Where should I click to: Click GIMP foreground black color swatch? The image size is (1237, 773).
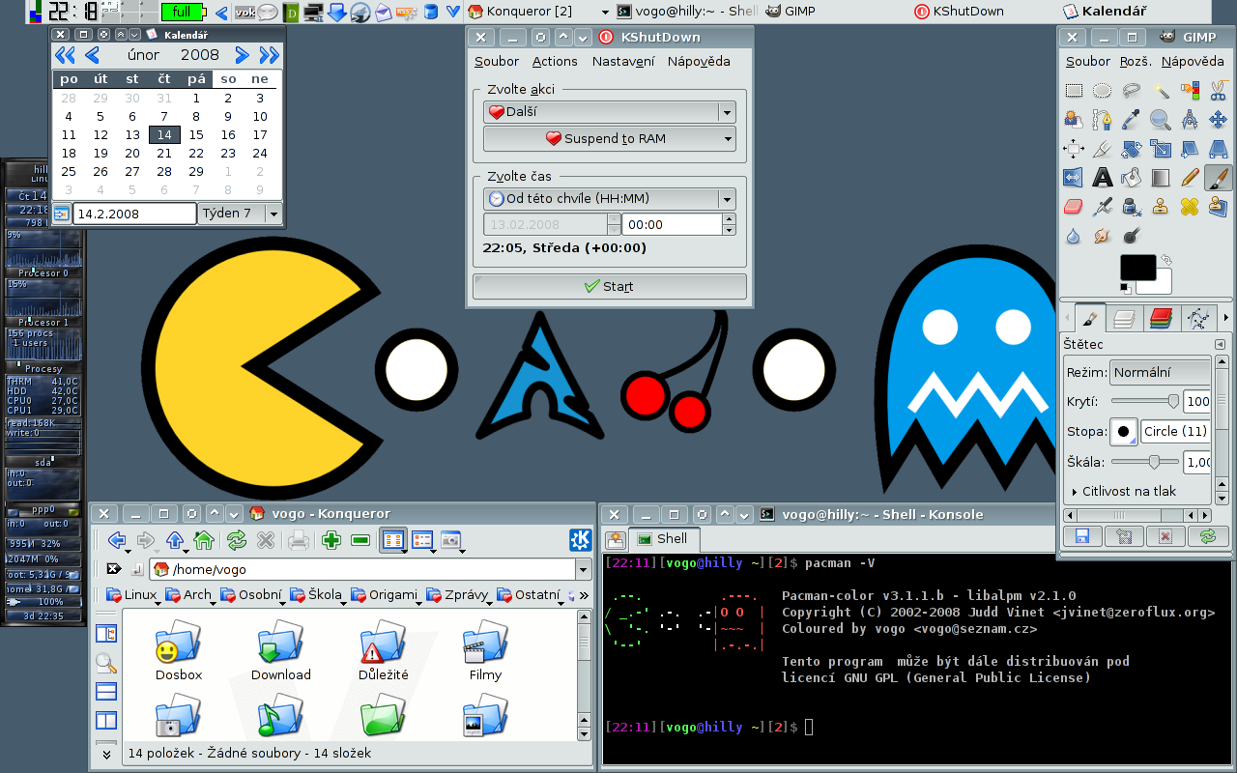pos(1137,268)
